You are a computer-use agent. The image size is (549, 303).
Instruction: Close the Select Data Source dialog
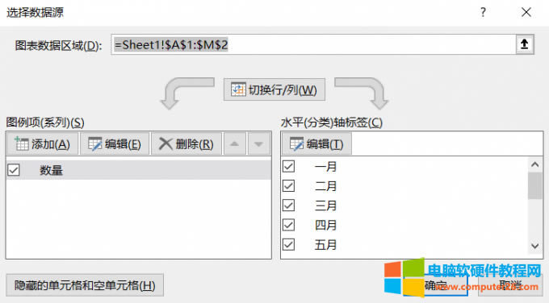(526, 13)
